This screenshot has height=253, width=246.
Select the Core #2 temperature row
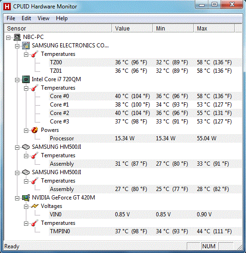pyautogui.click(x=145, y=113)
